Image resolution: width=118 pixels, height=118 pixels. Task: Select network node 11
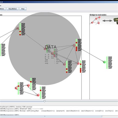pos(17,28)
